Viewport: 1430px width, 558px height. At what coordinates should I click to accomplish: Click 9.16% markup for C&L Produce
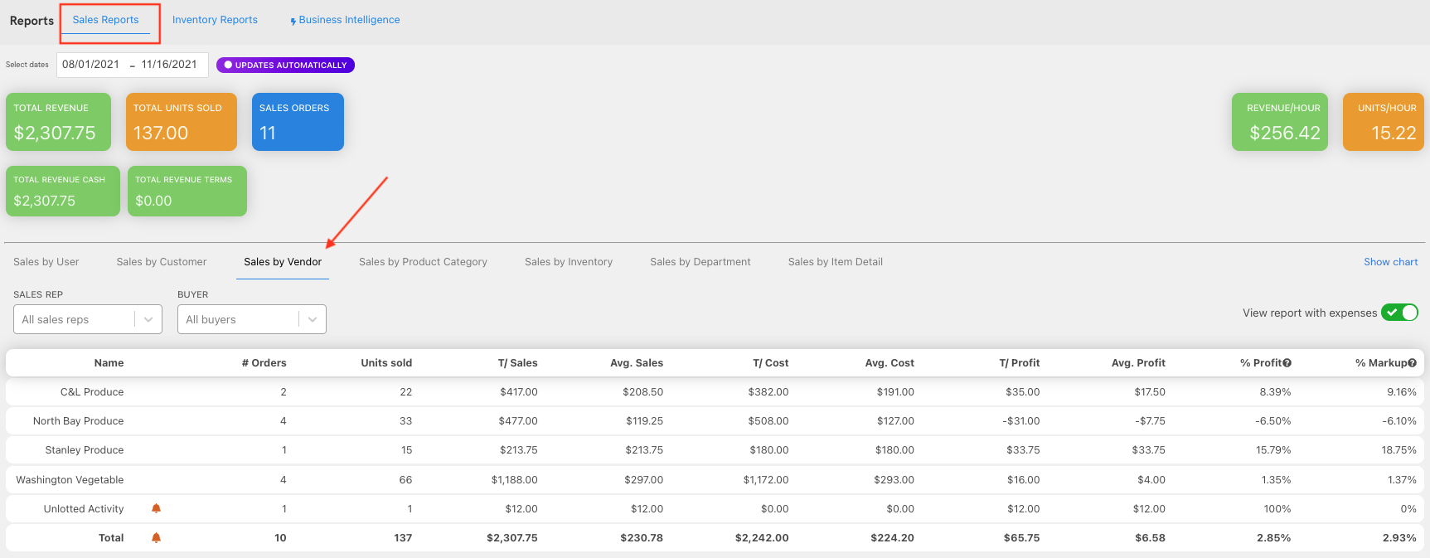(x=1402, y=392)
